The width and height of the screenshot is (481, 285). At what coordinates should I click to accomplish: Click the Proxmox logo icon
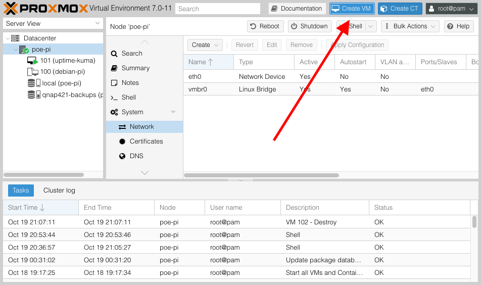click(11, 9)
